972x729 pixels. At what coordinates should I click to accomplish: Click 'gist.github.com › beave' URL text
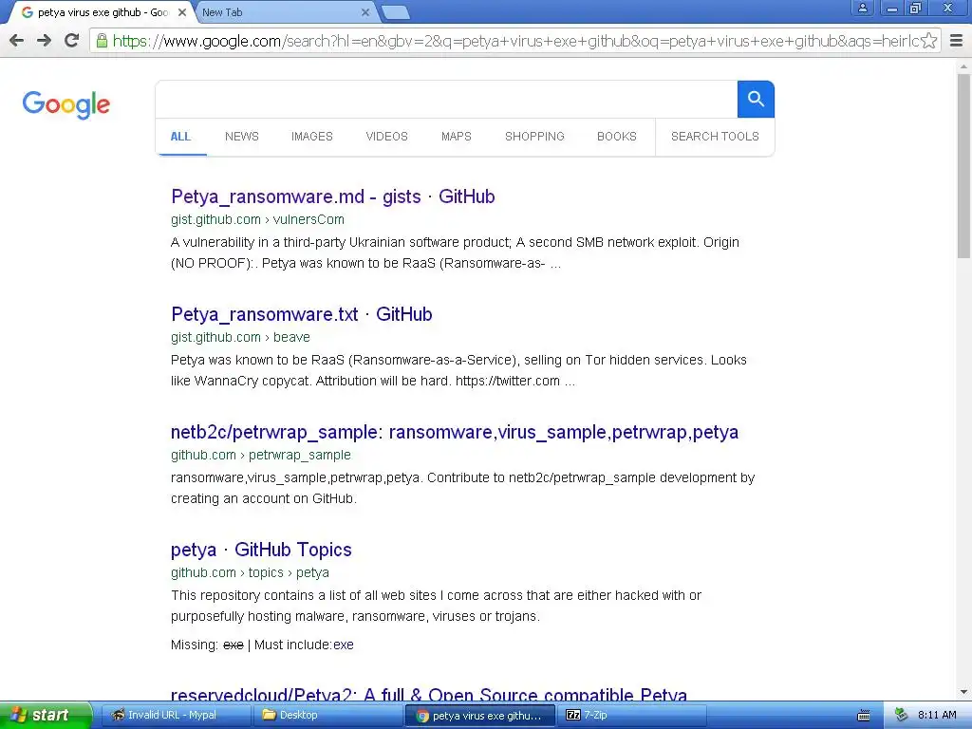tap(240, 337)
